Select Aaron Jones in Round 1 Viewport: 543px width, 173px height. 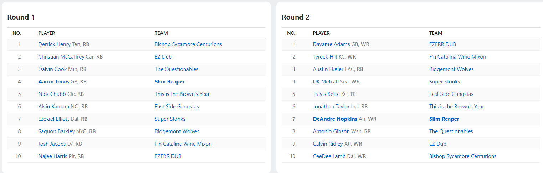54,82
